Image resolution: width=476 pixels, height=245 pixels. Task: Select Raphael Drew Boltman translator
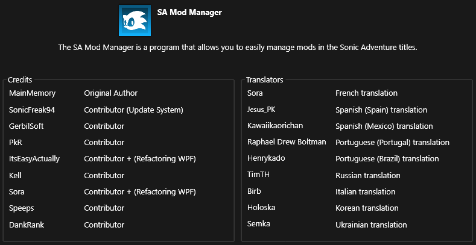(x=287, y=142)
